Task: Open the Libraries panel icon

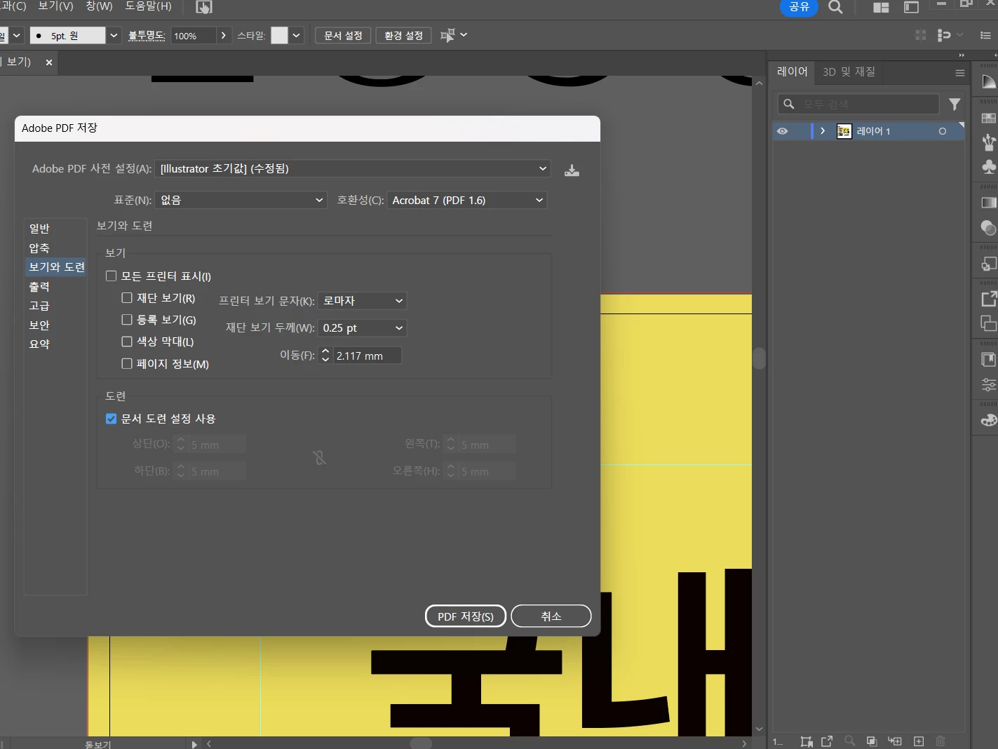Action: (x=989, y=360)
